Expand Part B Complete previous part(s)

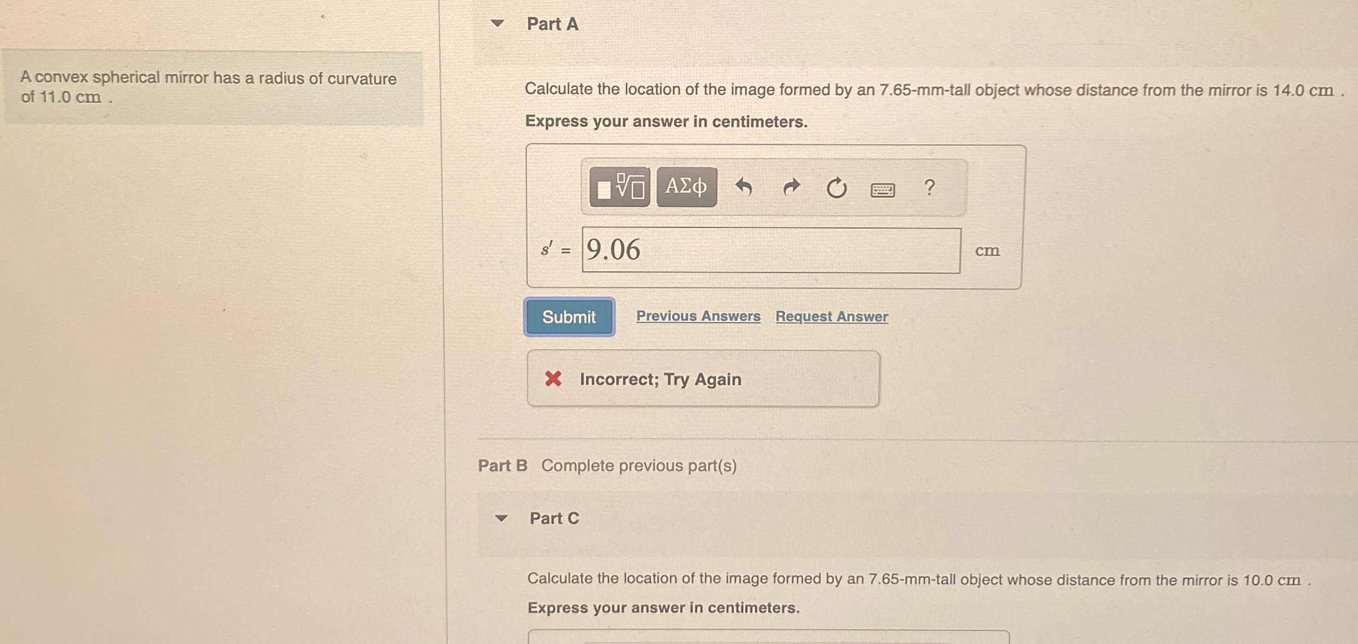coord(608,466)
